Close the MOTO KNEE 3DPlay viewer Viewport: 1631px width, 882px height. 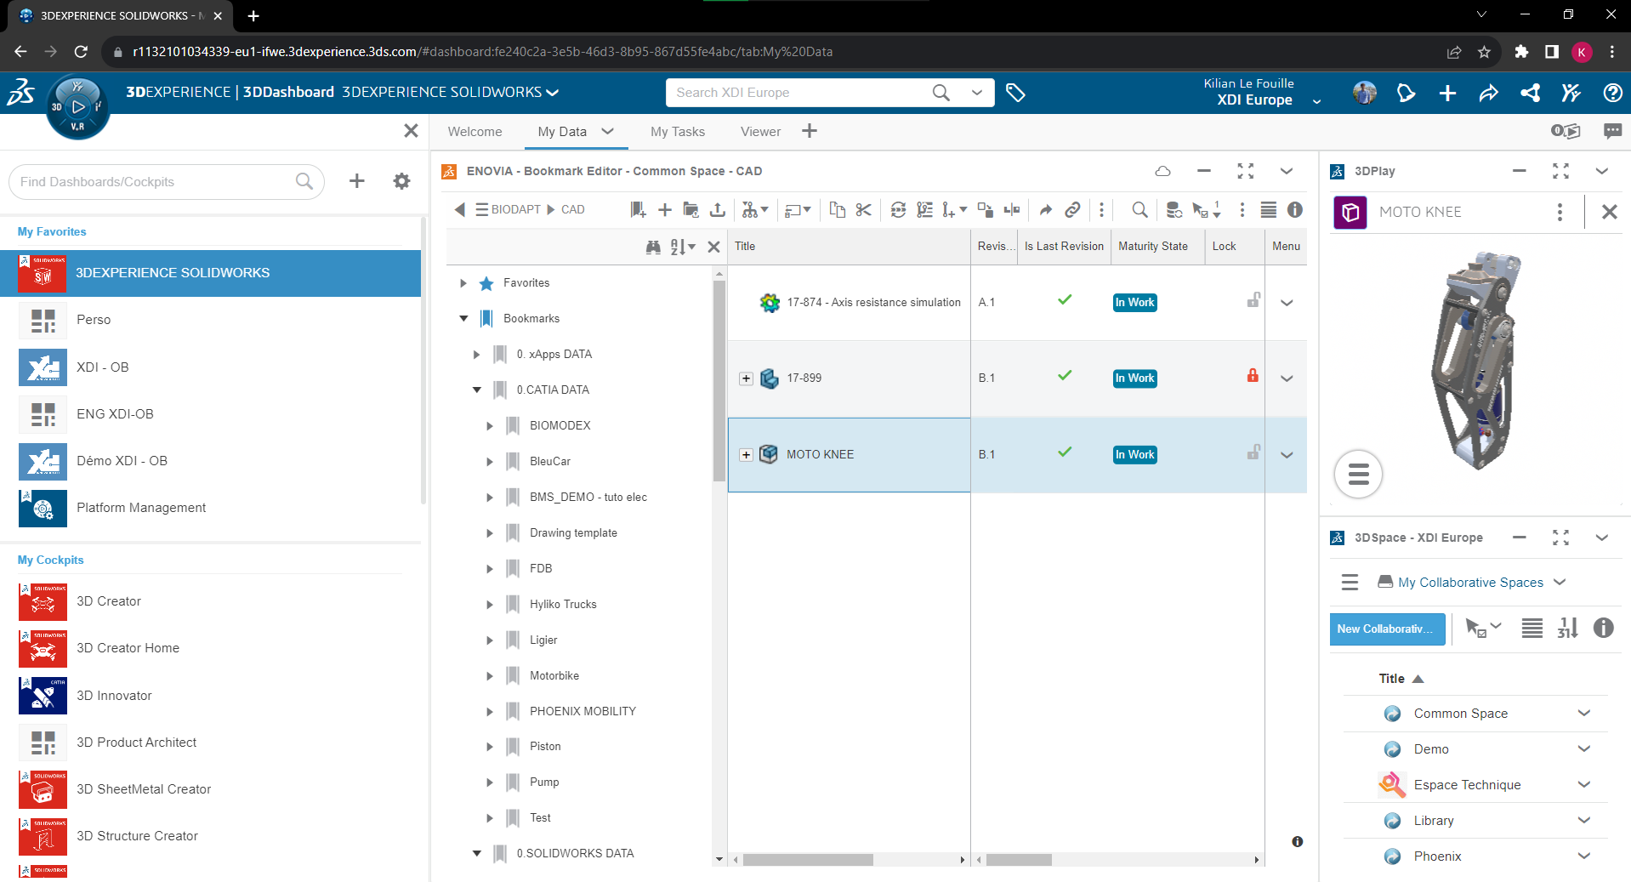pos(1609,212)
